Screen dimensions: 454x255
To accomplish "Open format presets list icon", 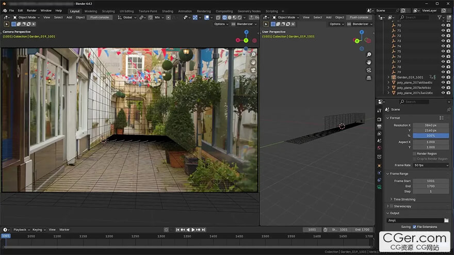I will coord(441,118).
